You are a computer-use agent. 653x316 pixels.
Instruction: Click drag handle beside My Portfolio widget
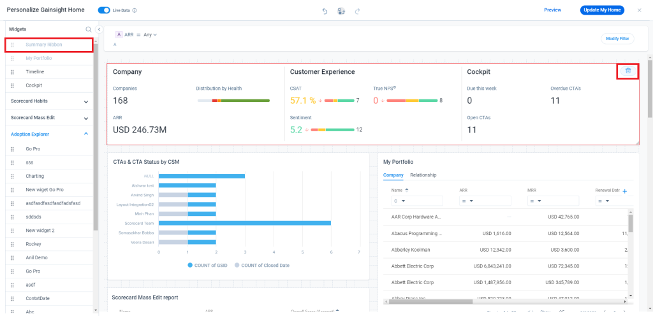[x=12, y=58]
